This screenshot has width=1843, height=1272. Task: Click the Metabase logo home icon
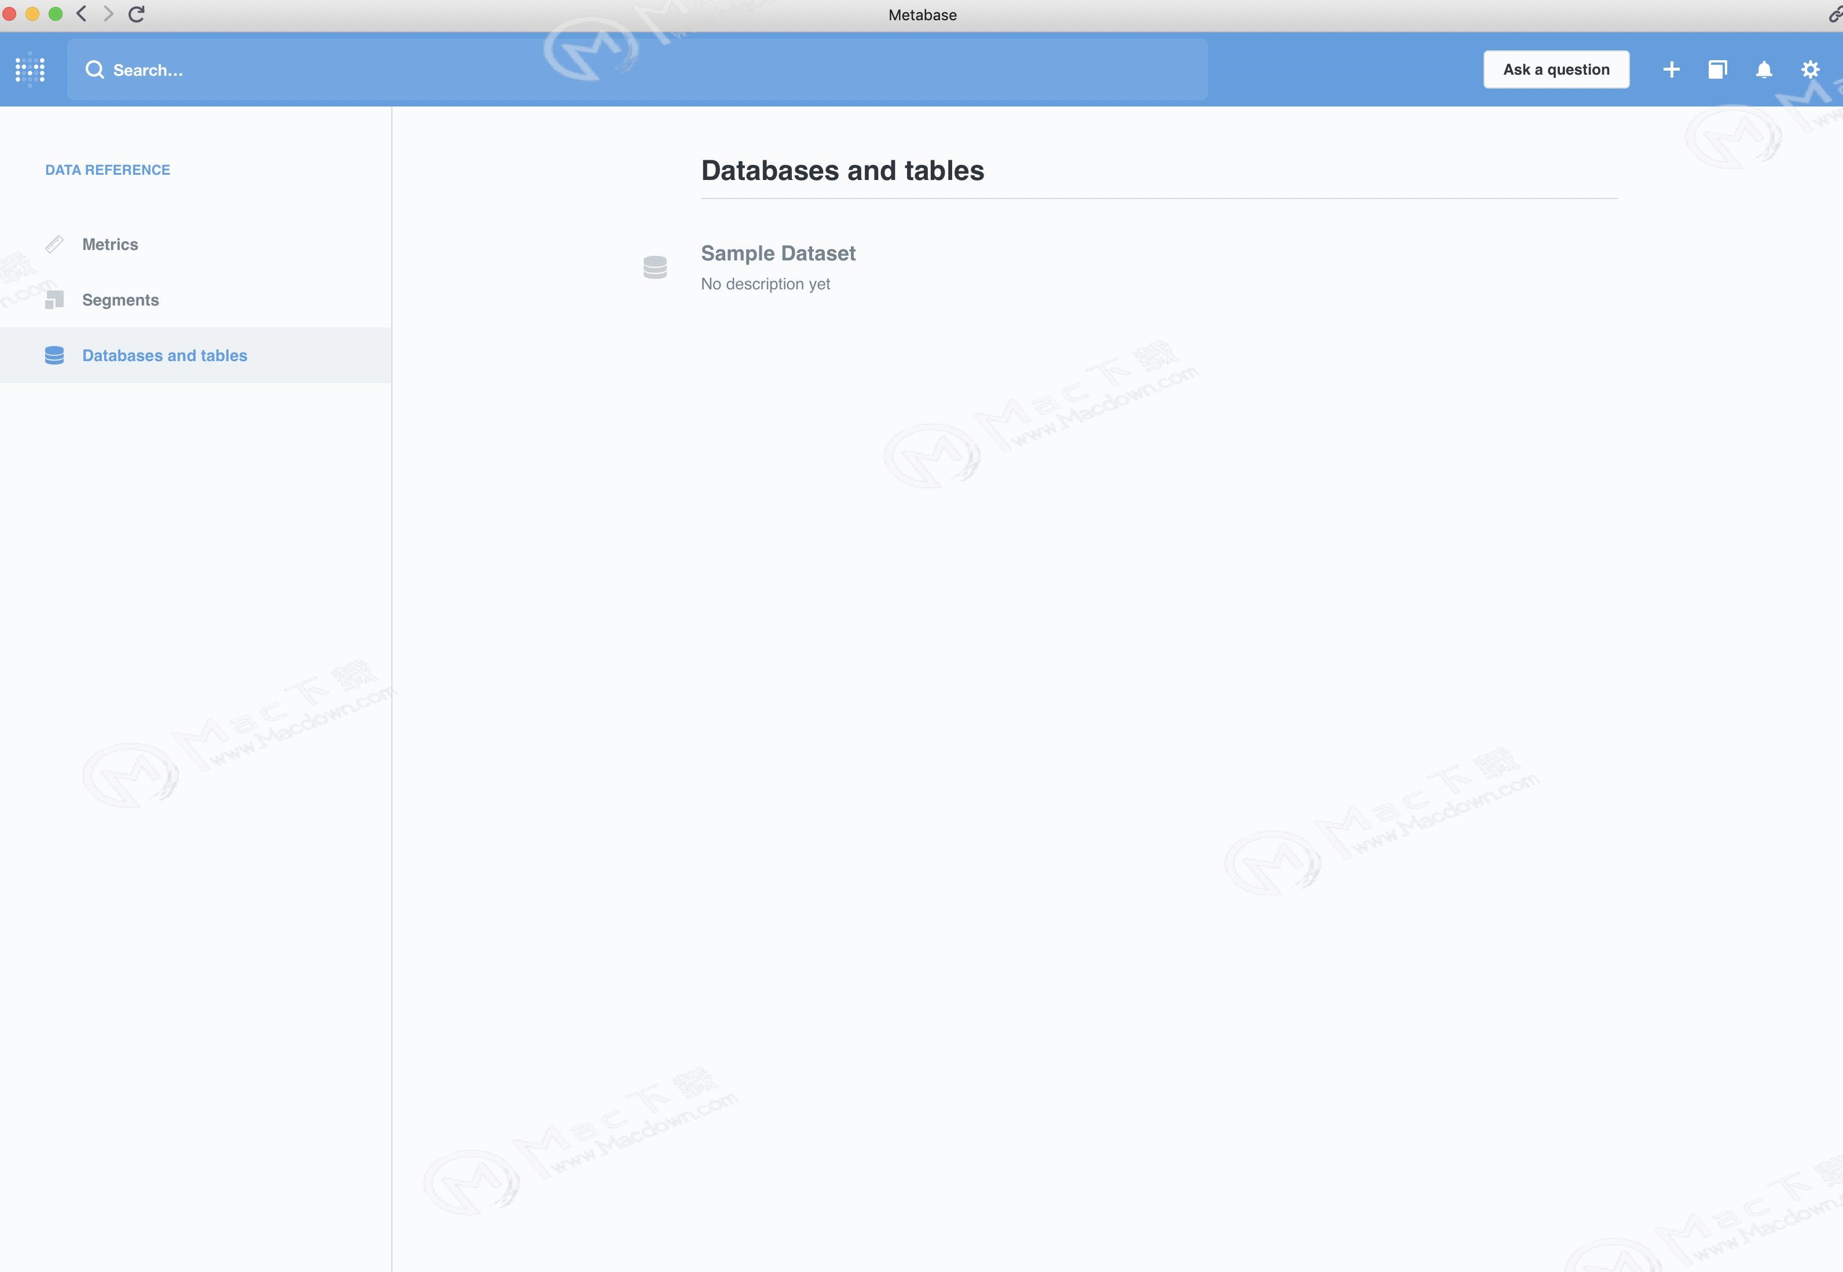point(30,69)
